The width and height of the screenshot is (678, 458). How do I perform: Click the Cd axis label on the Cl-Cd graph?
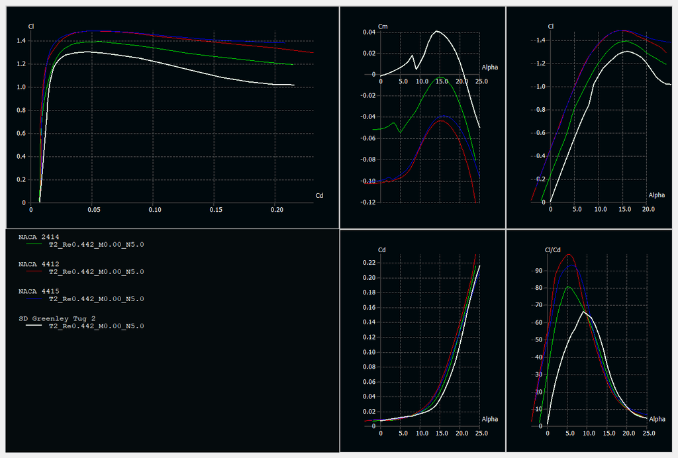click(x=319, y=195)
